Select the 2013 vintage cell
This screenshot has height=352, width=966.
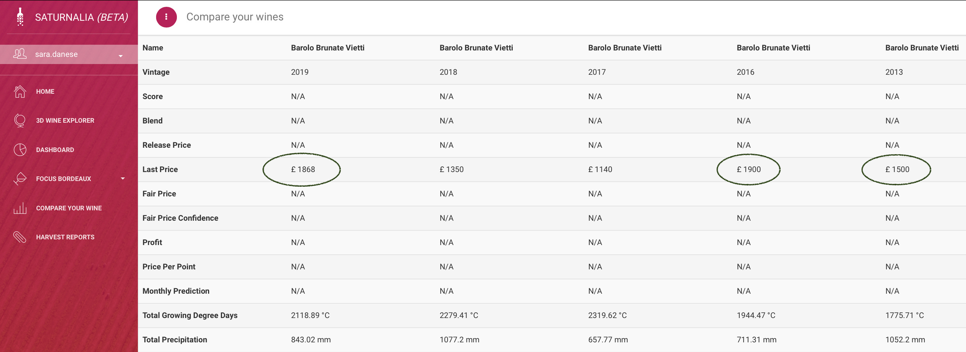[x=894, y=72]
